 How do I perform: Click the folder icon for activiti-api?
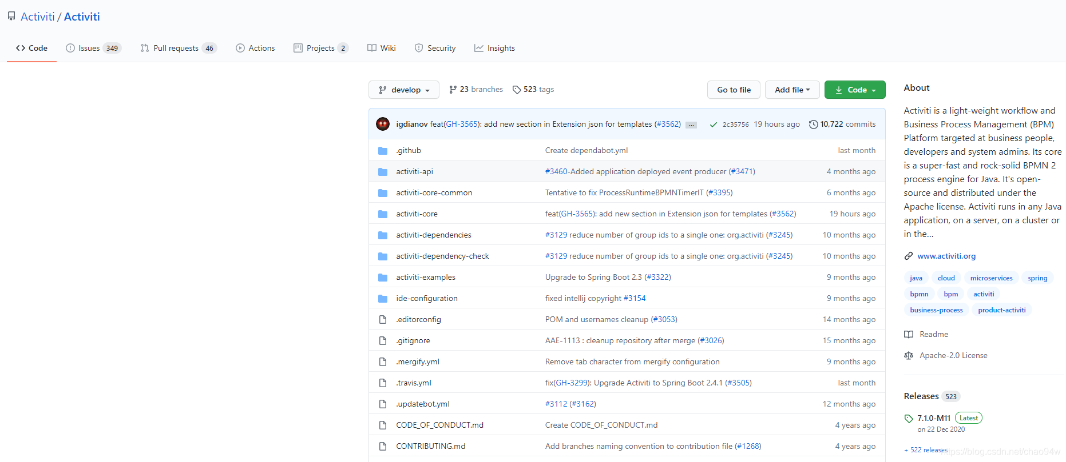coord(383,172)
